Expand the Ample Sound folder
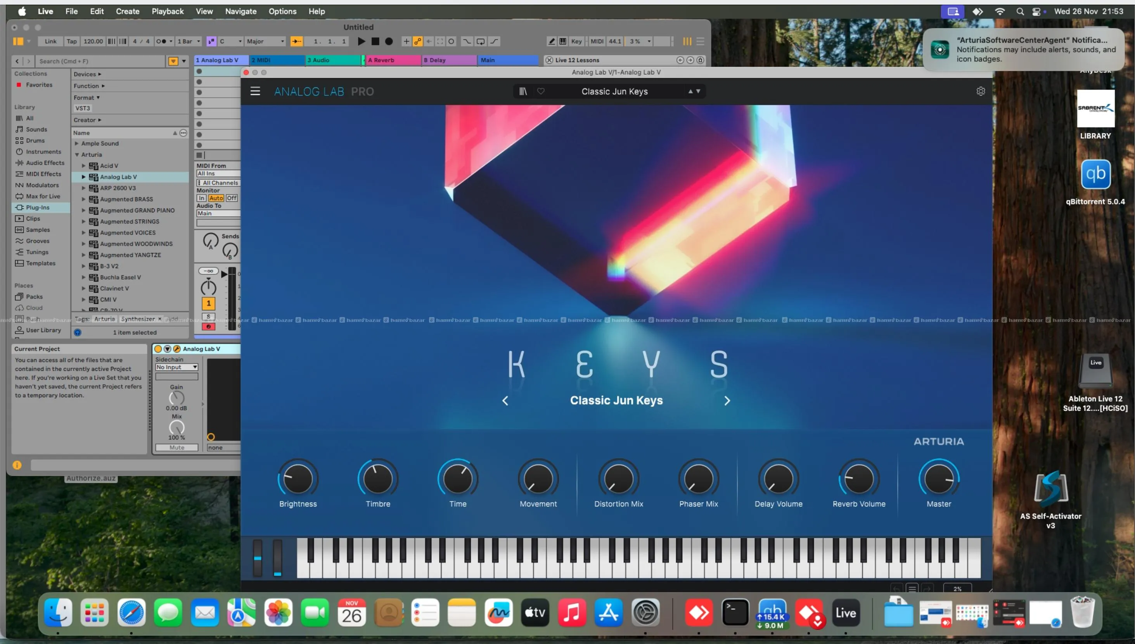The image size is (1135, 644). [x=76, y=143]
